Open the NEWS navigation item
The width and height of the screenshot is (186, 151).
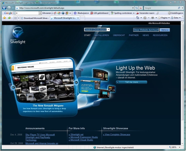[x=146, y=35]
